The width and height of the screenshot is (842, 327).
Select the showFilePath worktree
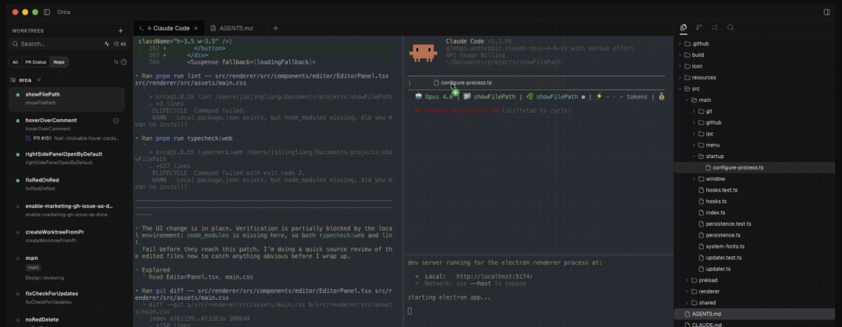pos(66,98)
